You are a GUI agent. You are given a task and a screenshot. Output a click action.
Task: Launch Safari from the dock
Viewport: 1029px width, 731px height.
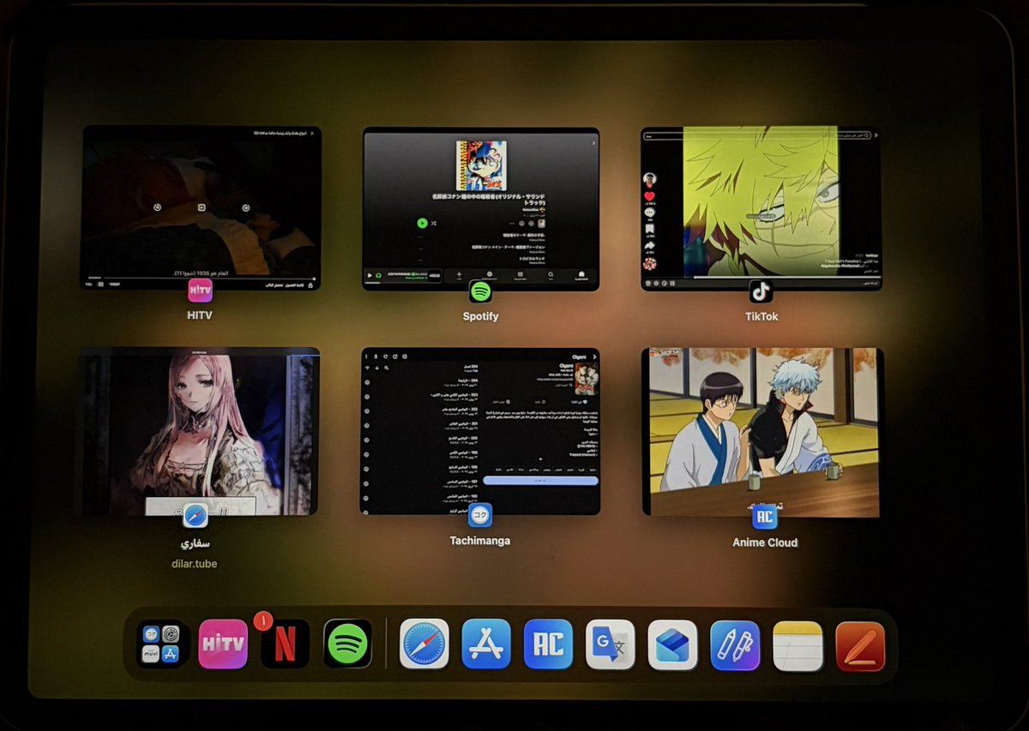click(x=424, y=644)
